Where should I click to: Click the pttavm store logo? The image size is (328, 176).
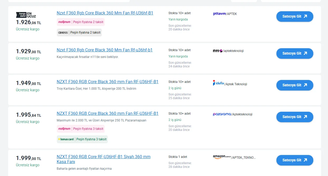click(219, 14)
